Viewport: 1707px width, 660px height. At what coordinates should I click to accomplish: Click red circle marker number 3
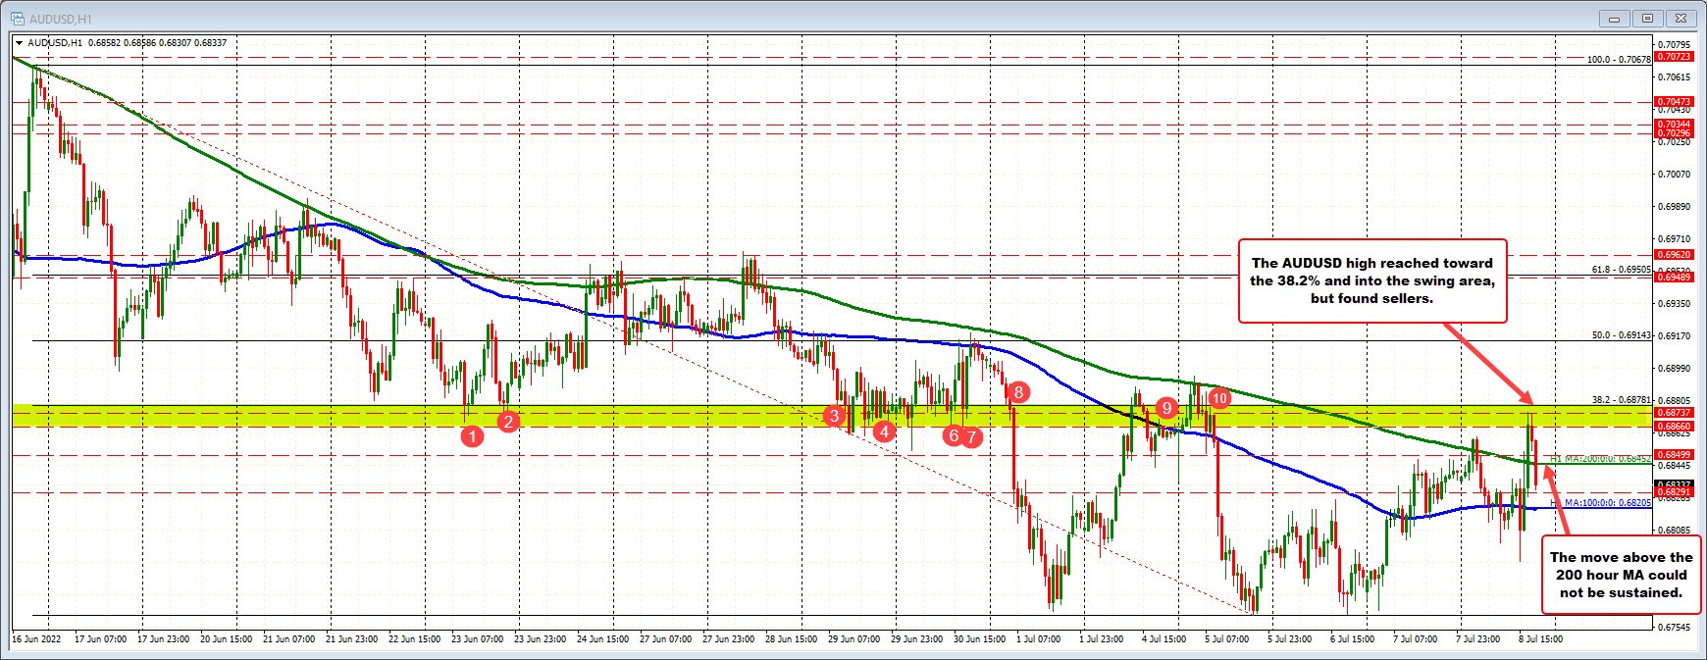[x=835, y=416]
